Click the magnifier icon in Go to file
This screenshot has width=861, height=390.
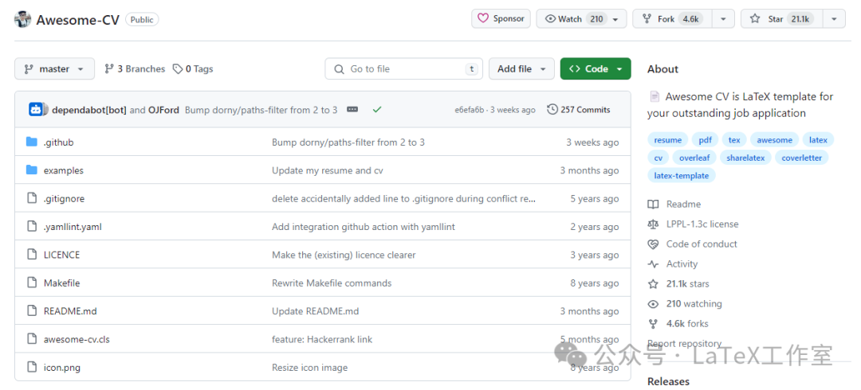click(x=339, y=69)
